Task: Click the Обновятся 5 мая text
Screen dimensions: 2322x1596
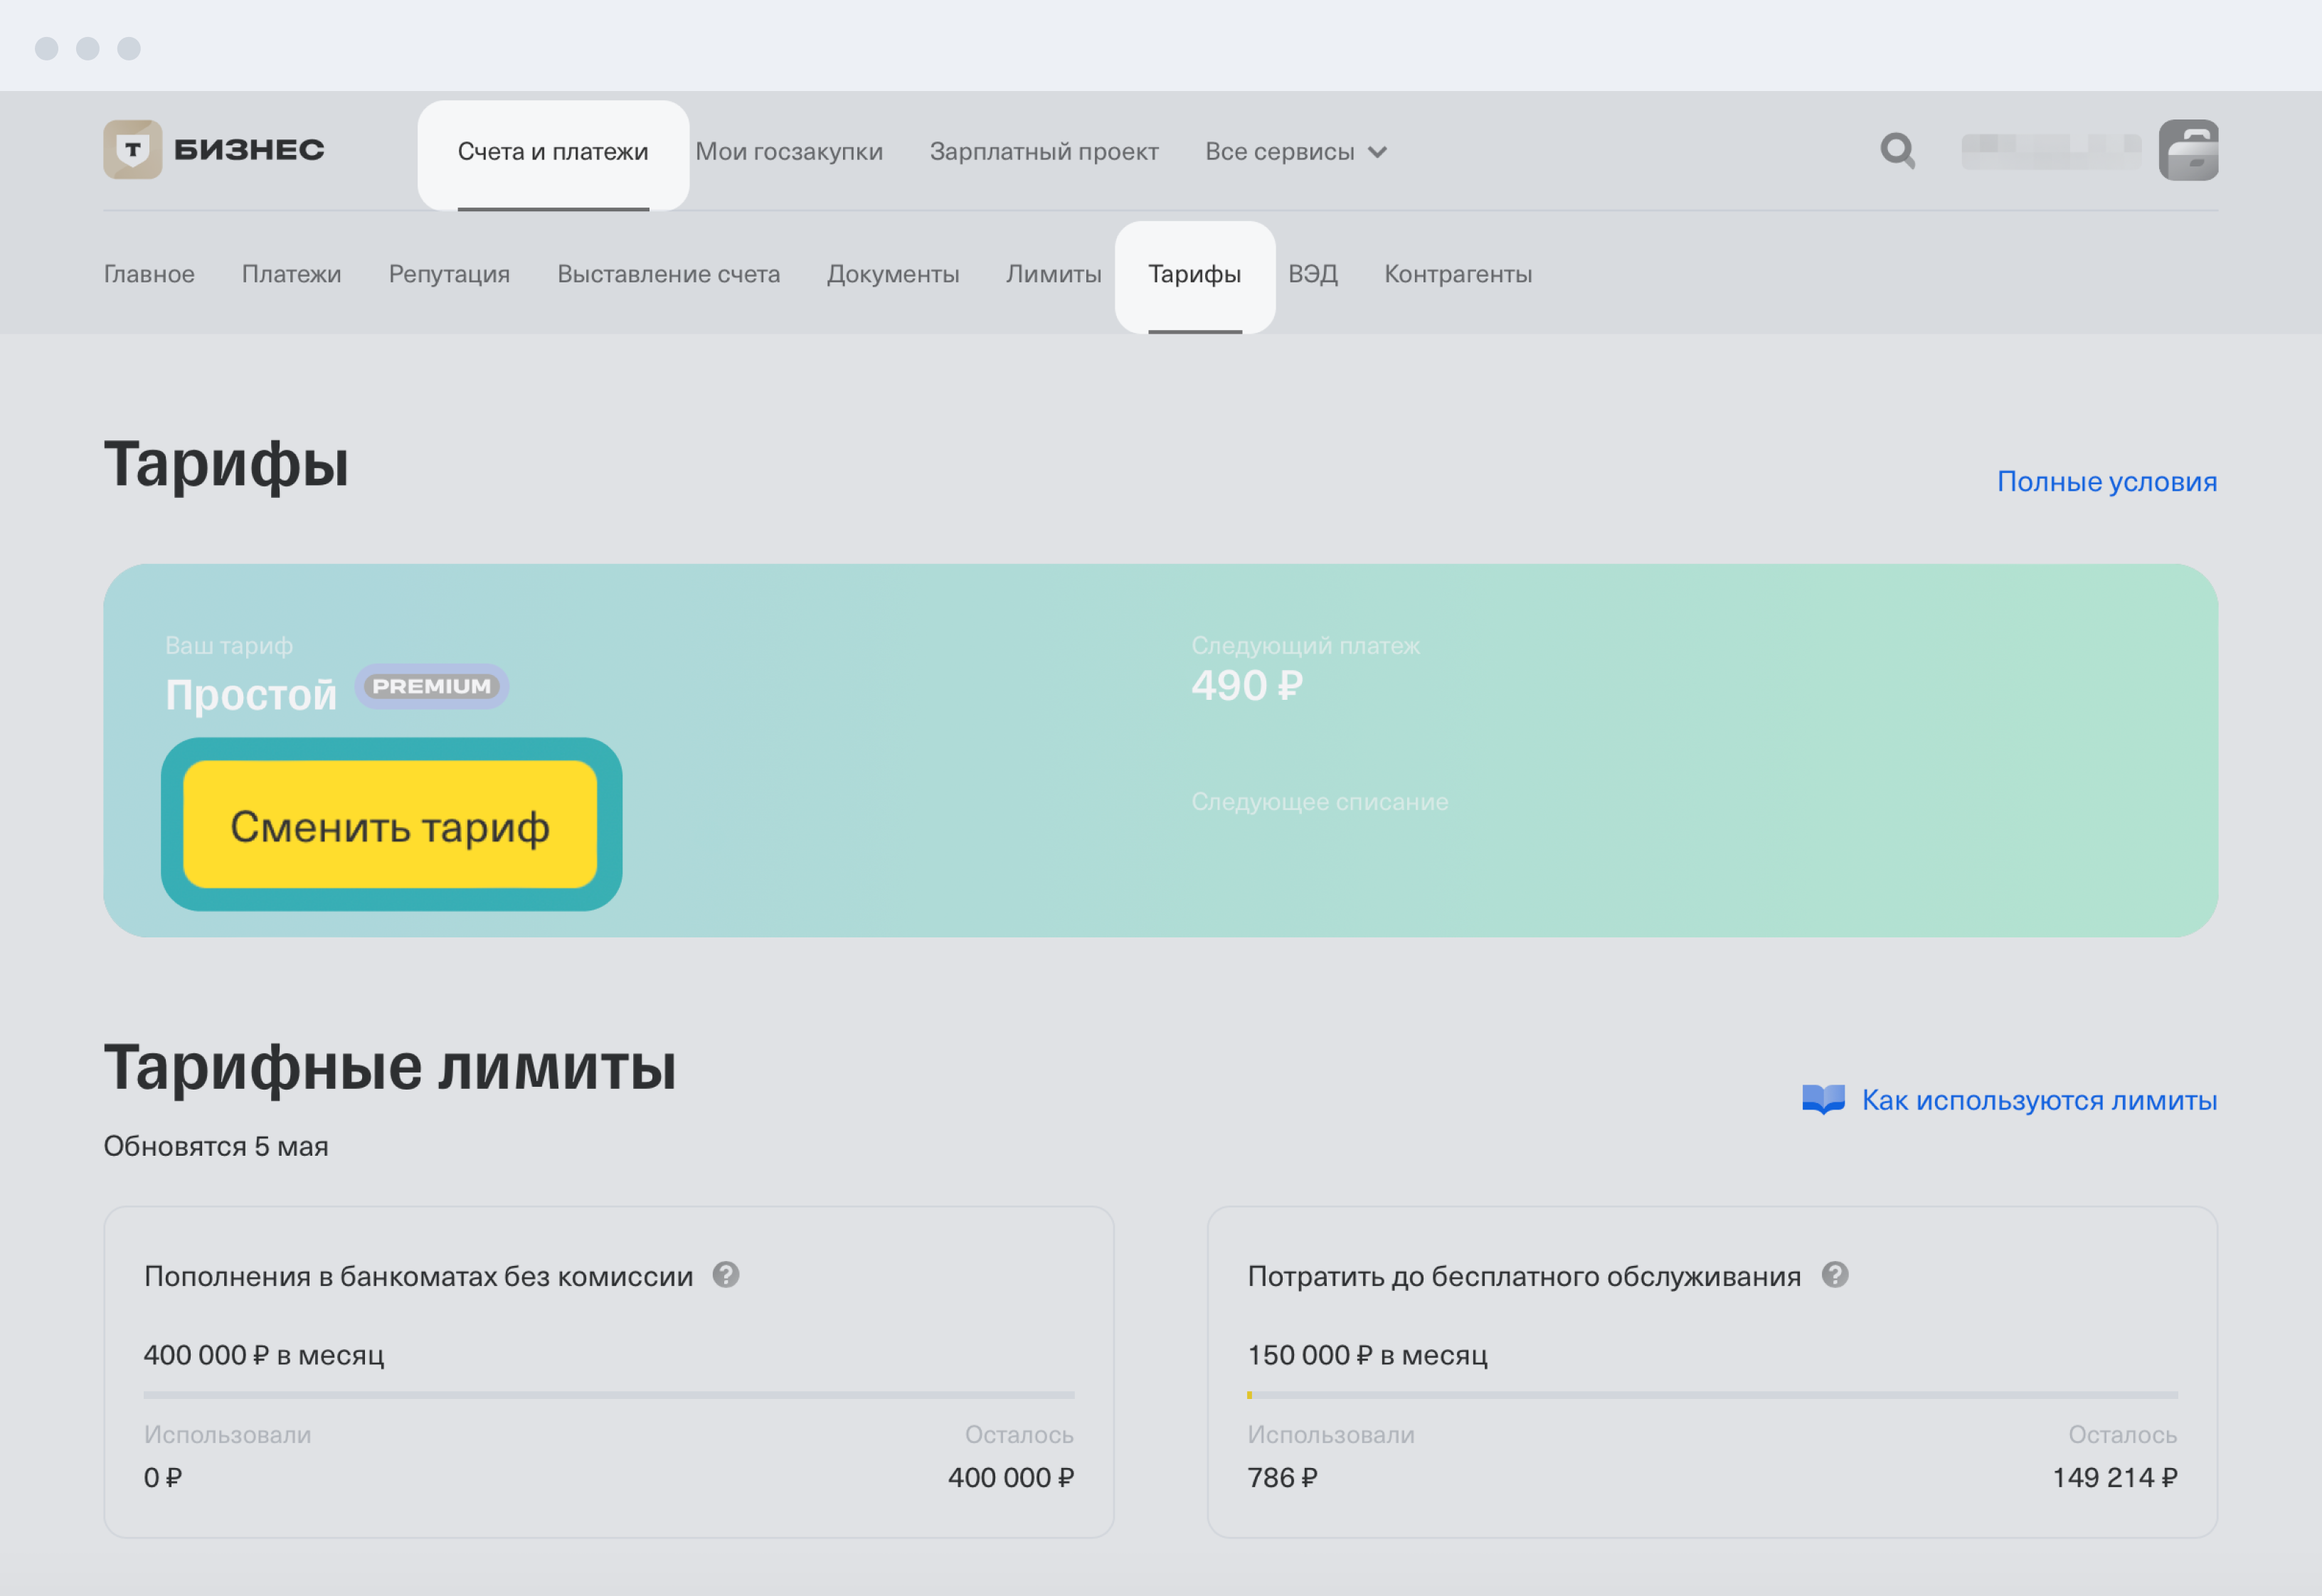Action: click(x=216, y=1146)
